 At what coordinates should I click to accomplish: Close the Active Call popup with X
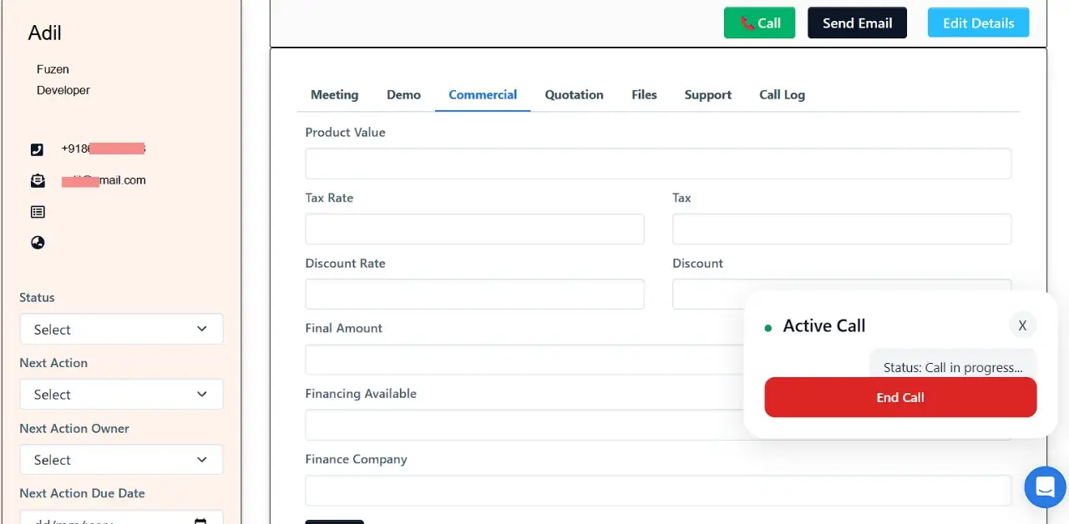coord(1022,325)
